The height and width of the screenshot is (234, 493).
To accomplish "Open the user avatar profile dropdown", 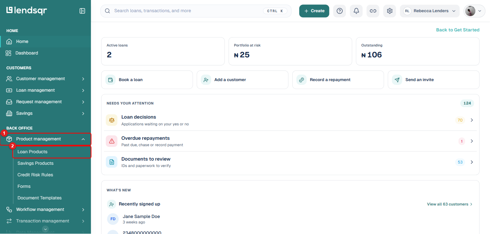I will (474, 11).
